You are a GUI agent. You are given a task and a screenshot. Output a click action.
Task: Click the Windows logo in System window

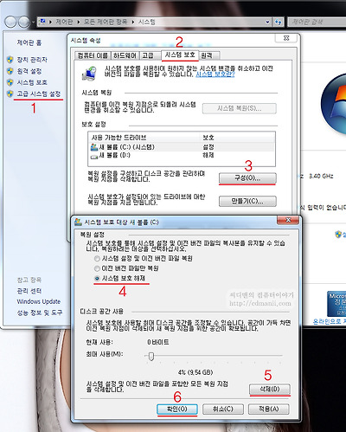[x=334, y=105]
